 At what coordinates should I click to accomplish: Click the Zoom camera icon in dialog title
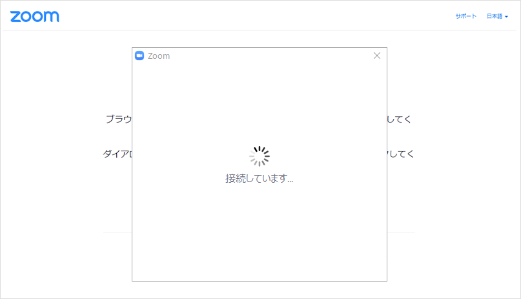pyautogui.click(x=139, y=56)
